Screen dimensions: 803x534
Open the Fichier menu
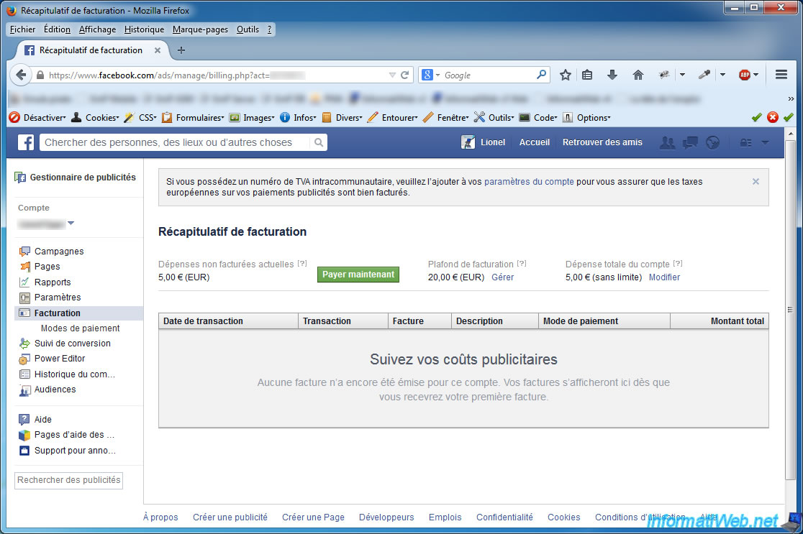pos(22,29)
